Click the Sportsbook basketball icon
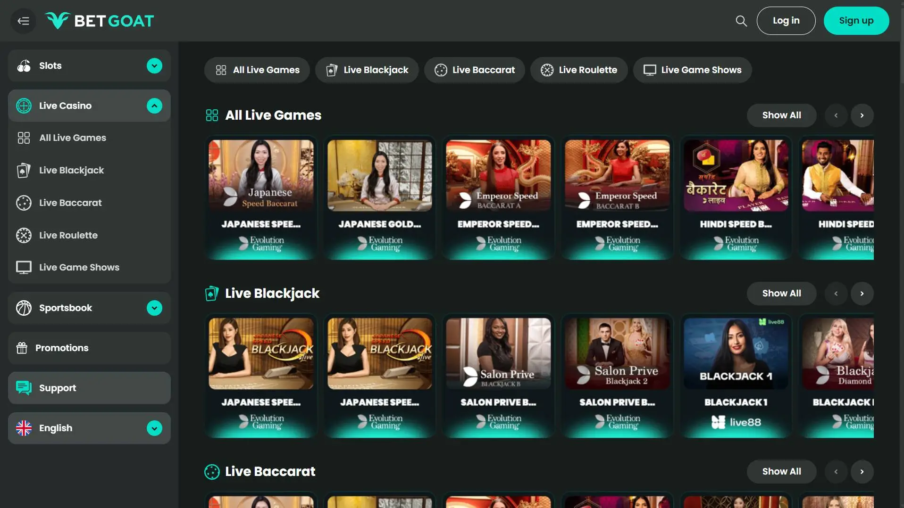904x508 pixels. coord(24,308)
